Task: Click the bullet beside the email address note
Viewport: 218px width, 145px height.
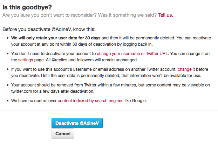Action: [7, 69]
